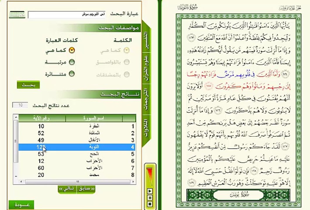Click the بحث search button
This screenshot has width=310, height=210.
pos(28,85)
